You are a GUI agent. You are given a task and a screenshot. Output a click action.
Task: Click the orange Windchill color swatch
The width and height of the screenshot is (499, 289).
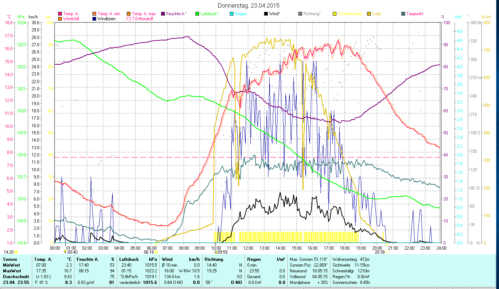point(60,19)
